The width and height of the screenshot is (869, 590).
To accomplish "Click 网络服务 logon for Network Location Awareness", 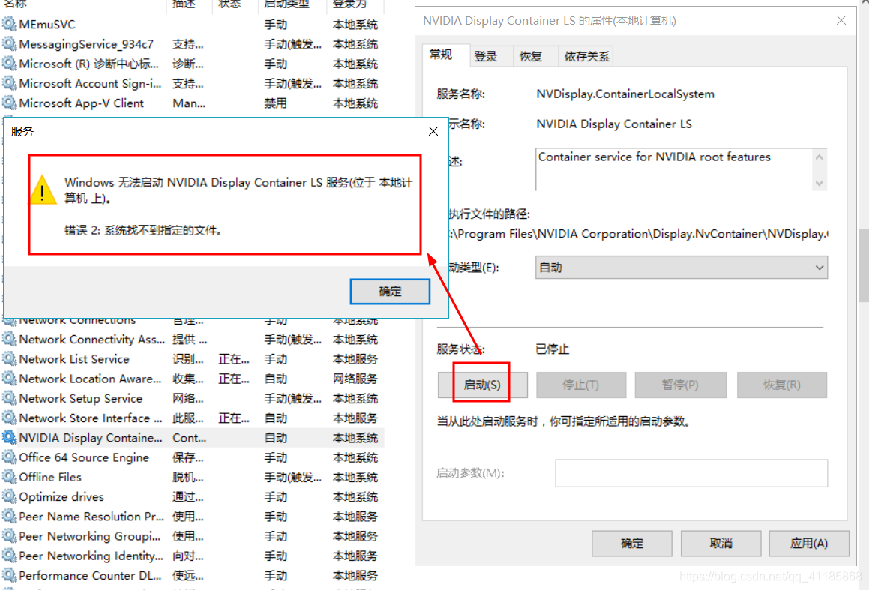I will click(x=355, y=379).
